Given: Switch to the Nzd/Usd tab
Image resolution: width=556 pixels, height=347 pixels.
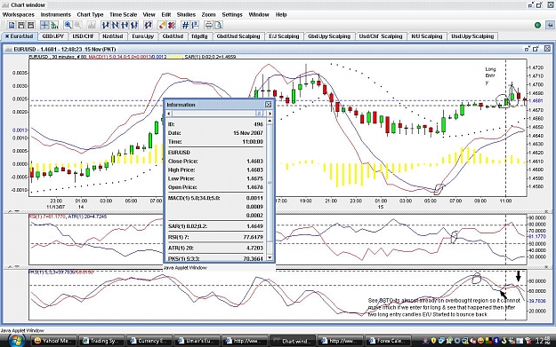Looking at the screenshot, I should 113,36.
